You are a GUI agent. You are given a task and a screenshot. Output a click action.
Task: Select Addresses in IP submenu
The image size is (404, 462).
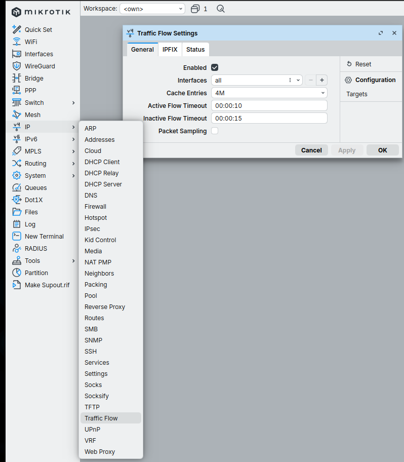tap(110, 140)
